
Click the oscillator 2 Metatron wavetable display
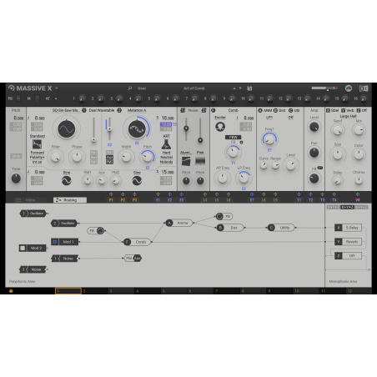coord(137,129)
